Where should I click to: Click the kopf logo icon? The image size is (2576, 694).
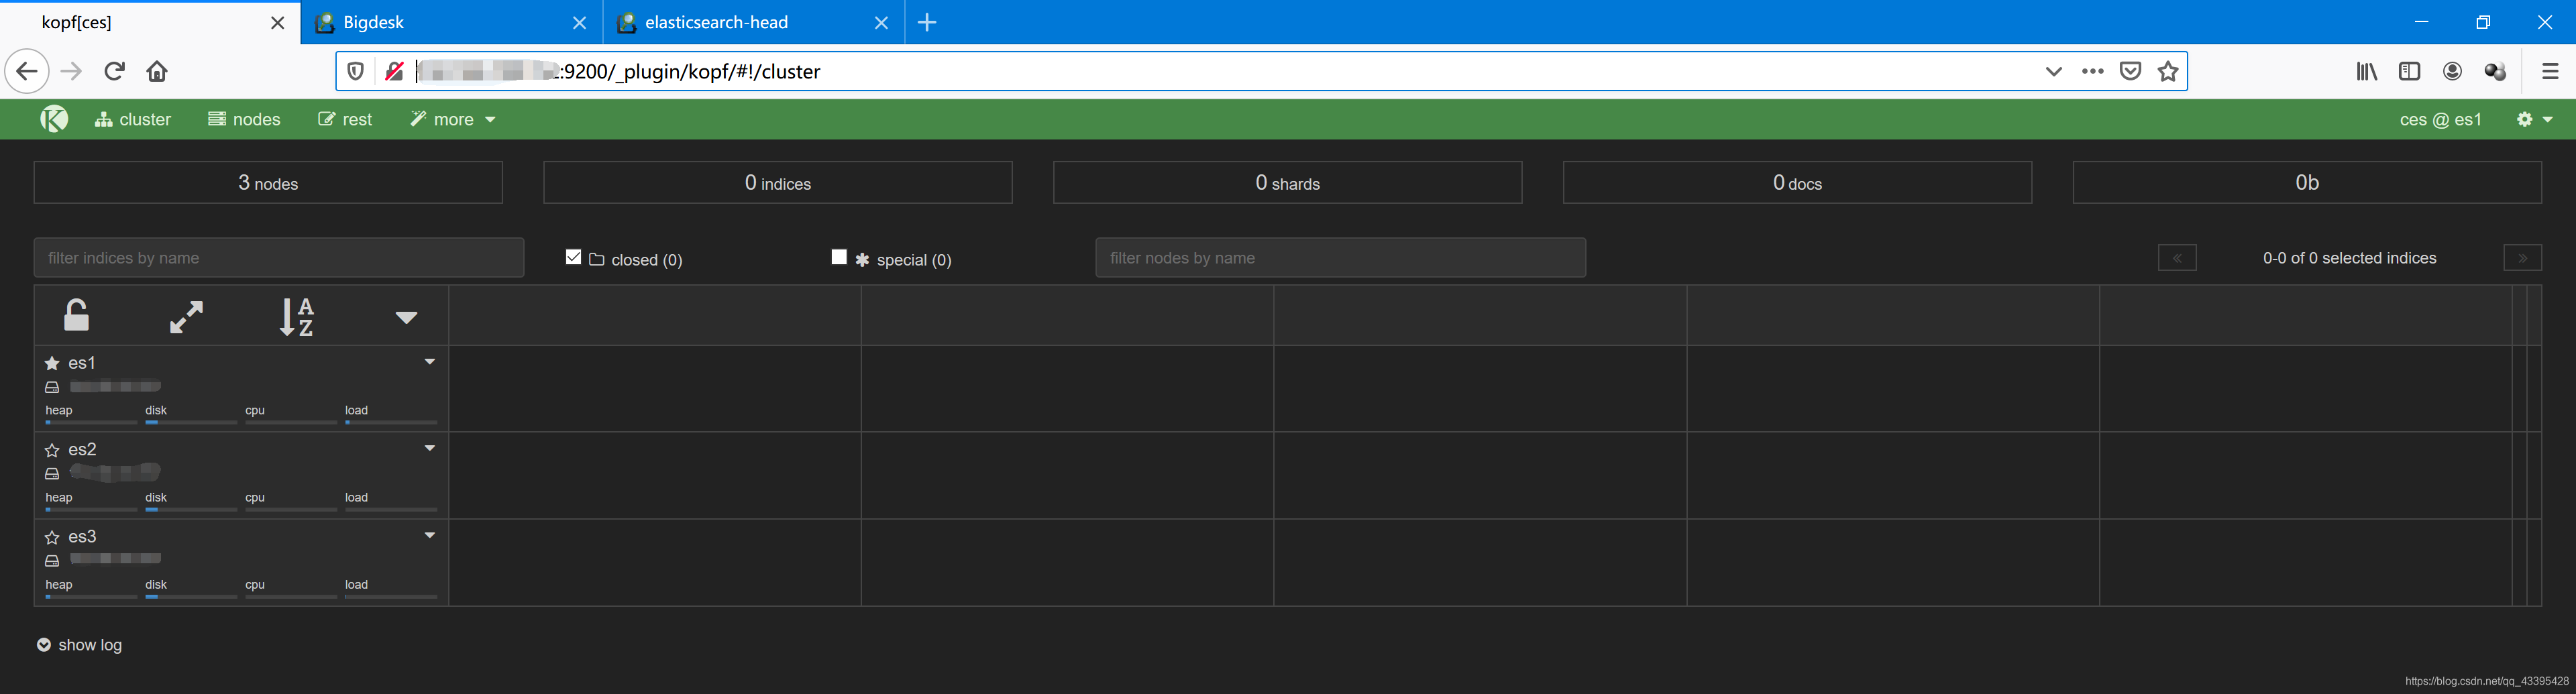[54, 119]
